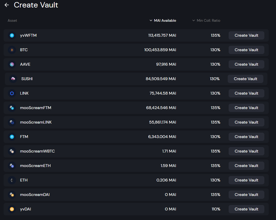The height and width of the screenshot is (220, 276).
Task: Create Vault for AAVE
Action: (246, 64)
